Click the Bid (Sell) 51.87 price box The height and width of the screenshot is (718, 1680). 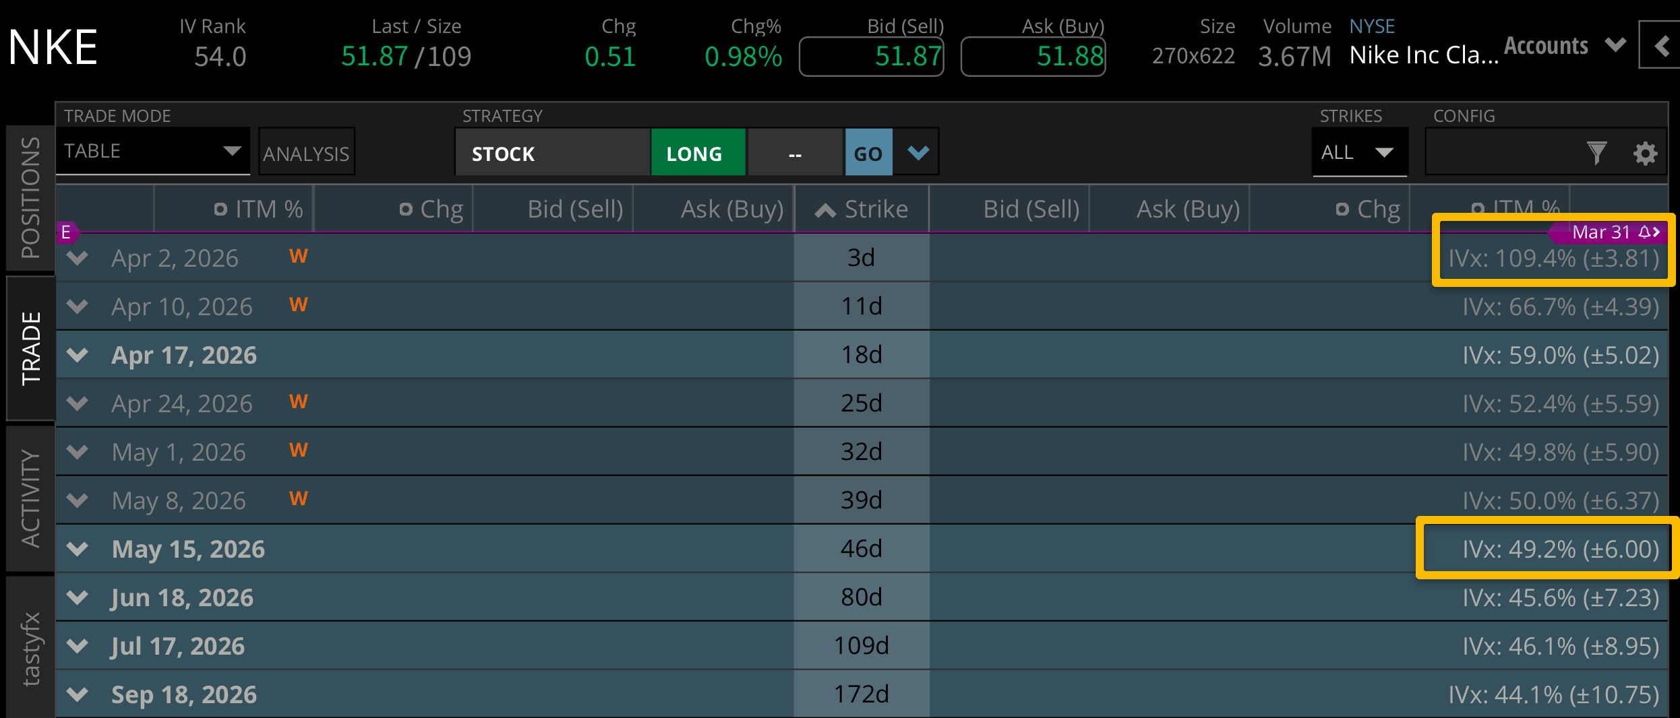tap(871, 57)
